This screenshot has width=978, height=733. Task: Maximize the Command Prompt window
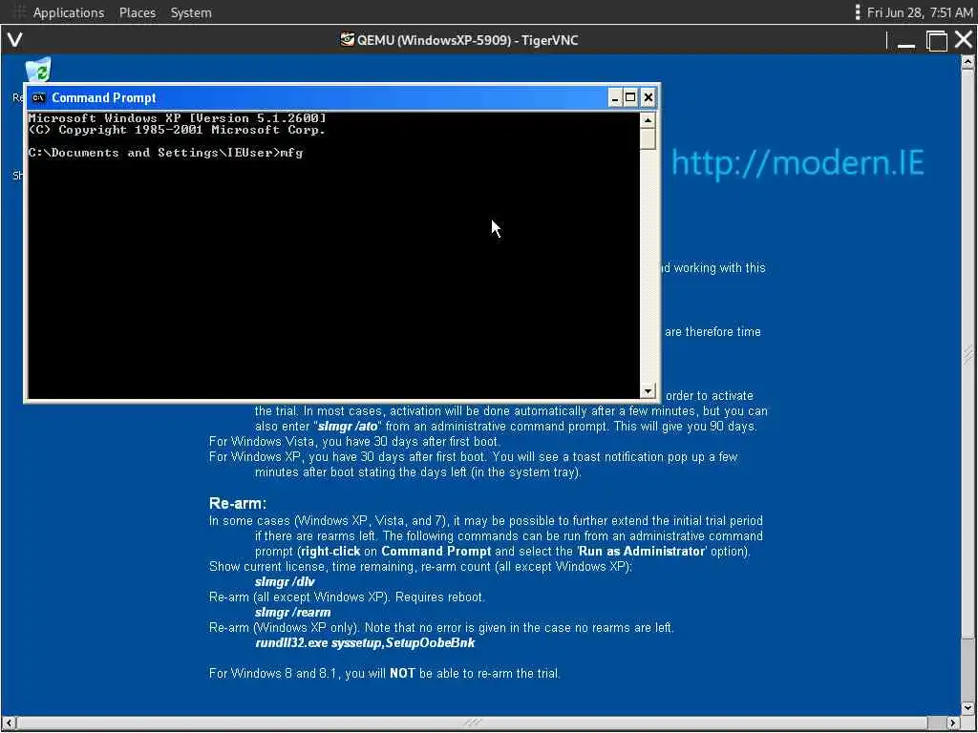(x=630, y=98)
